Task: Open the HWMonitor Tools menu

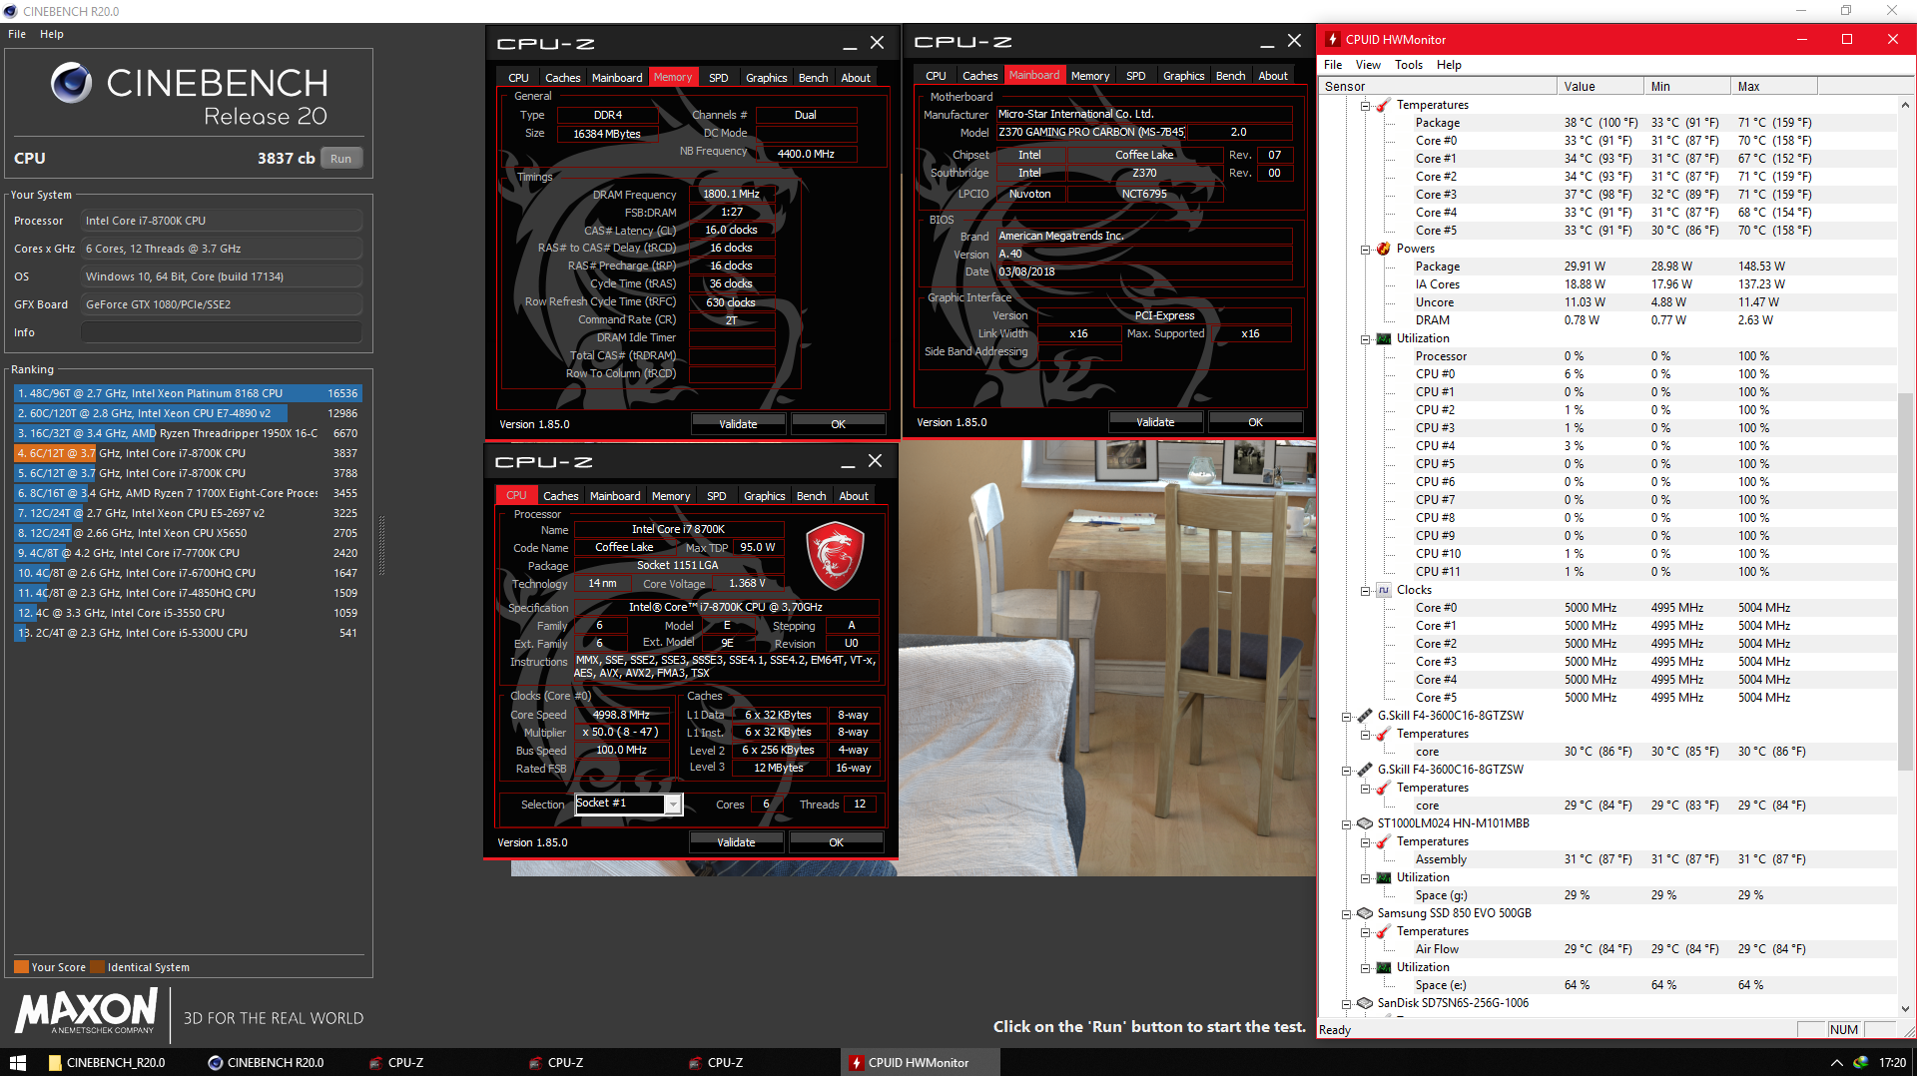Action: (x=1409, y=65)
